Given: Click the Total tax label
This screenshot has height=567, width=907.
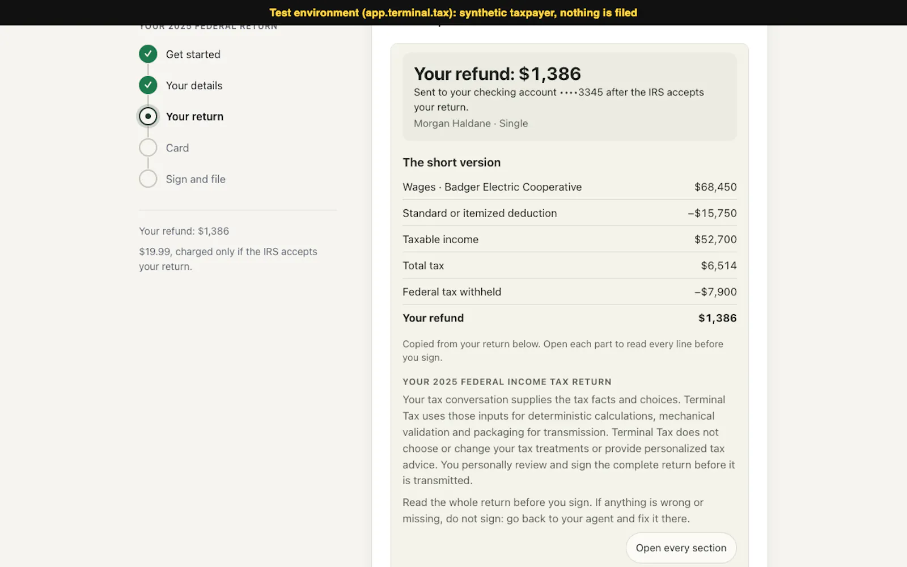Looking at the screenshot, I should 423,265.
